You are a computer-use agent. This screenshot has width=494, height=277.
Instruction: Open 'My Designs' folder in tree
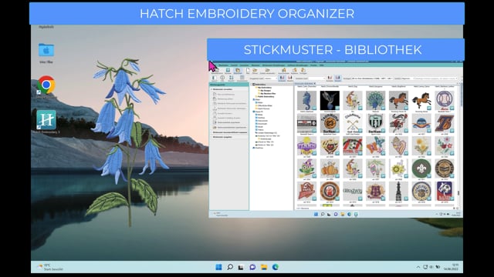pyautogui.click(x=266, y=91)
